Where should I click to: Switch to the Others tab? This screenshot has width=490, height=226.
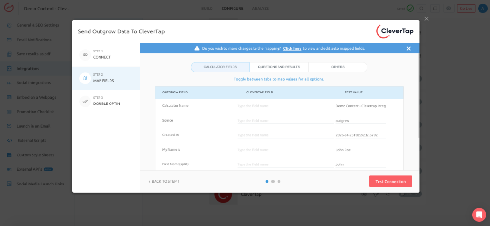tap(337, 67)
